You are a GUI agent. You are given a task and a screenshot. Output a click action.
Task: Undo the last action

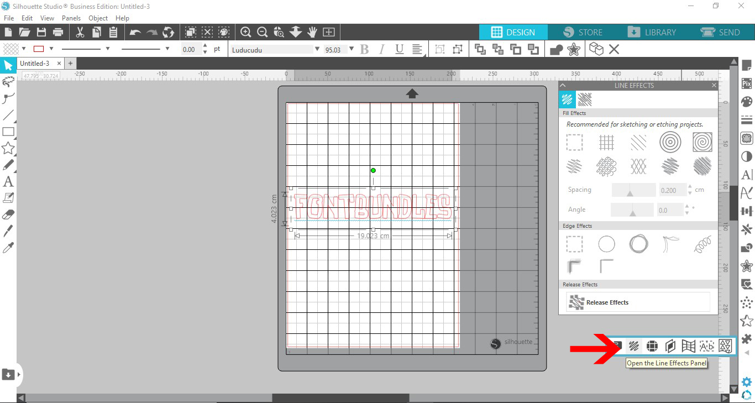135,32
